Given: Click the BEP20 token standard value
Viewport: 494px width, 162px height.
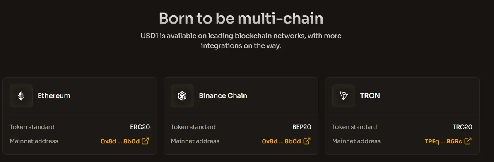Looking at the screenshot, I should (x=302, y=127).
